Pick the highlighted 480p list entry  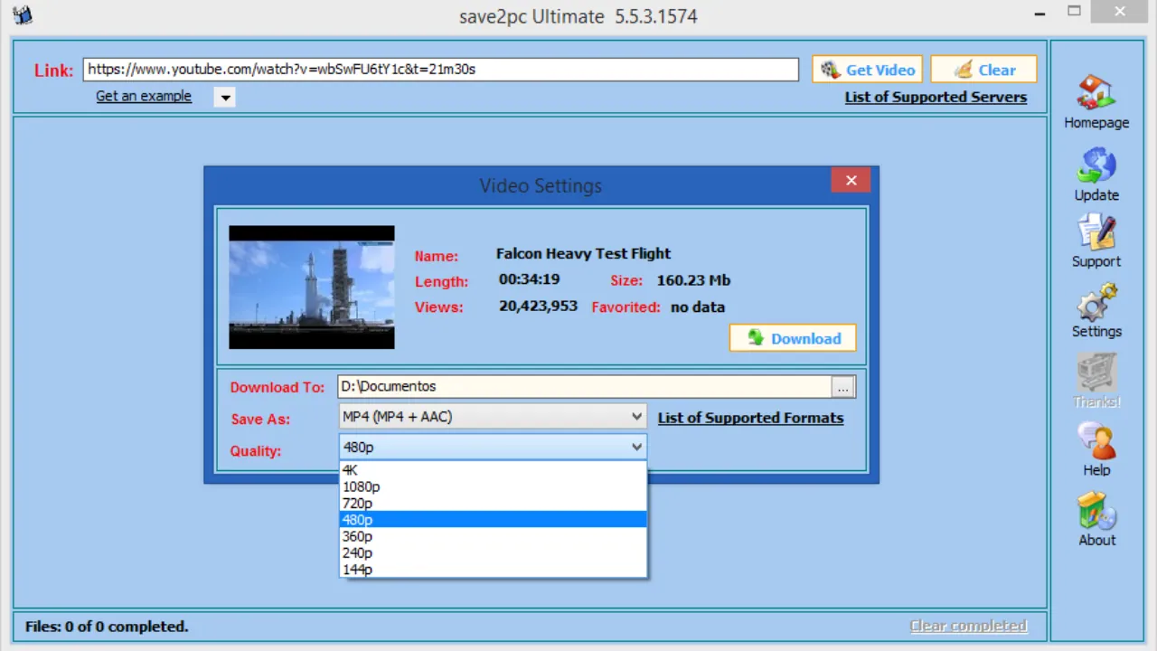[493, 520]
